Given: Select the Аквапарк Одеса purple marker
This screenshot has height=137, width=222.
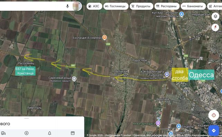Looking at the screenshot, I should 158,123.
